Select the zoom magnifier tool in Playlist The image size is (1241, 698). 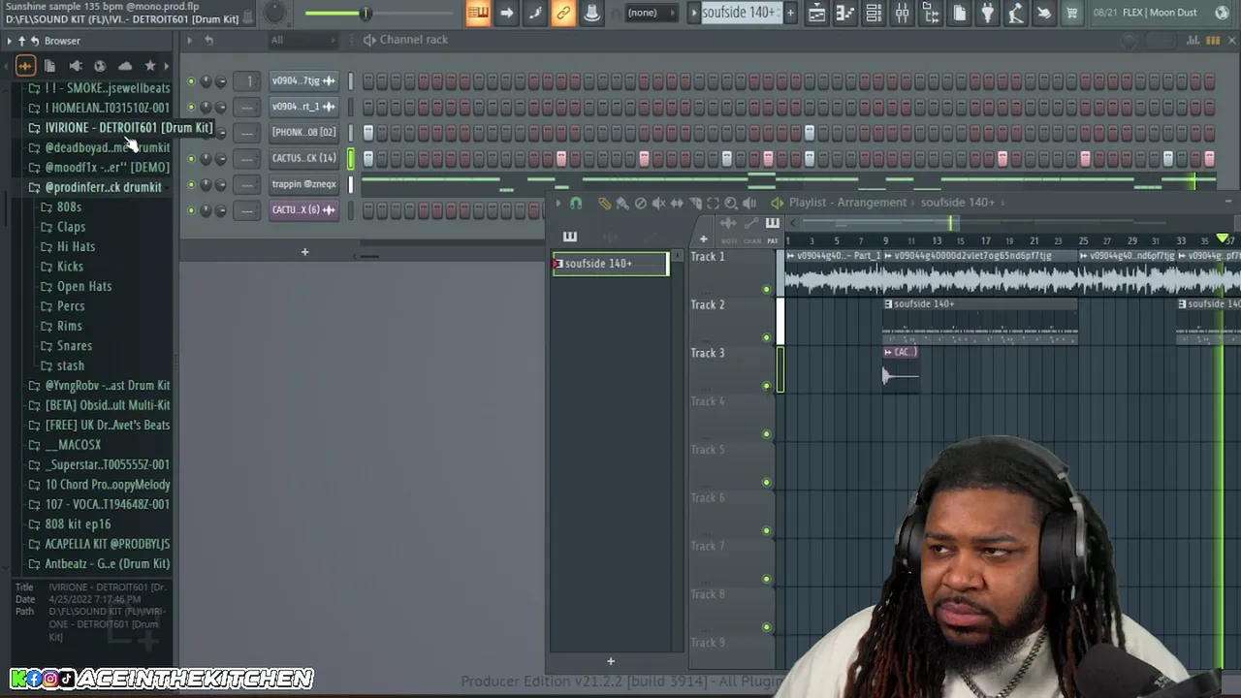[x=731, y=203]
